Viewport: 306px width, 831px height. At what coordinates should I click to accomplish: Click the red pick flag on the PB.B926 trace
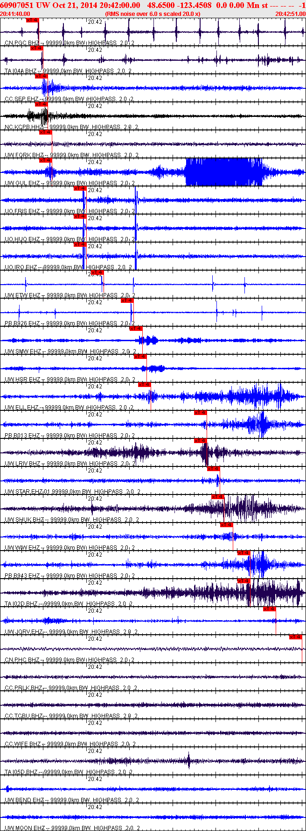127,301
